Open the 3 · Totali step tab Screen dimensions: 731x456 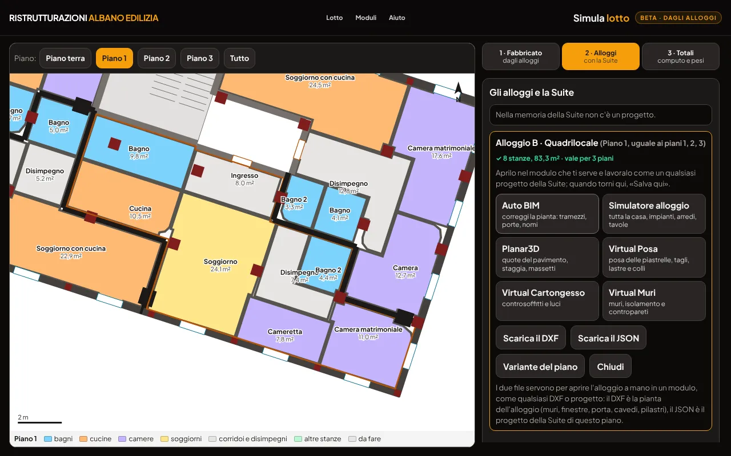click(681, 56)
